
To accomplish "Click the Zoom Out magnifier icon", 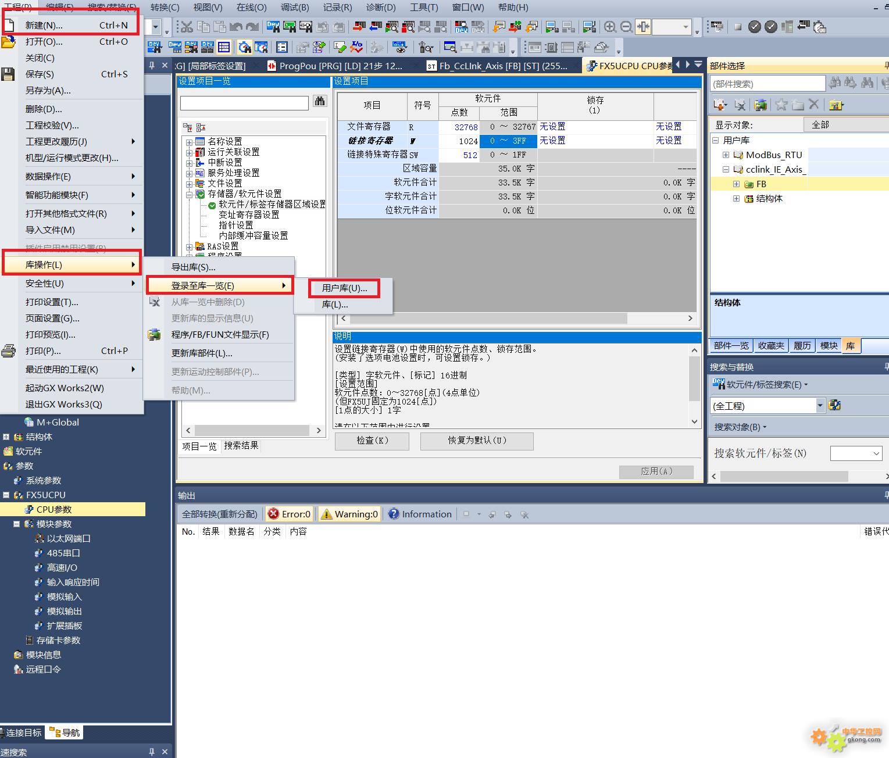I will 626,27.
